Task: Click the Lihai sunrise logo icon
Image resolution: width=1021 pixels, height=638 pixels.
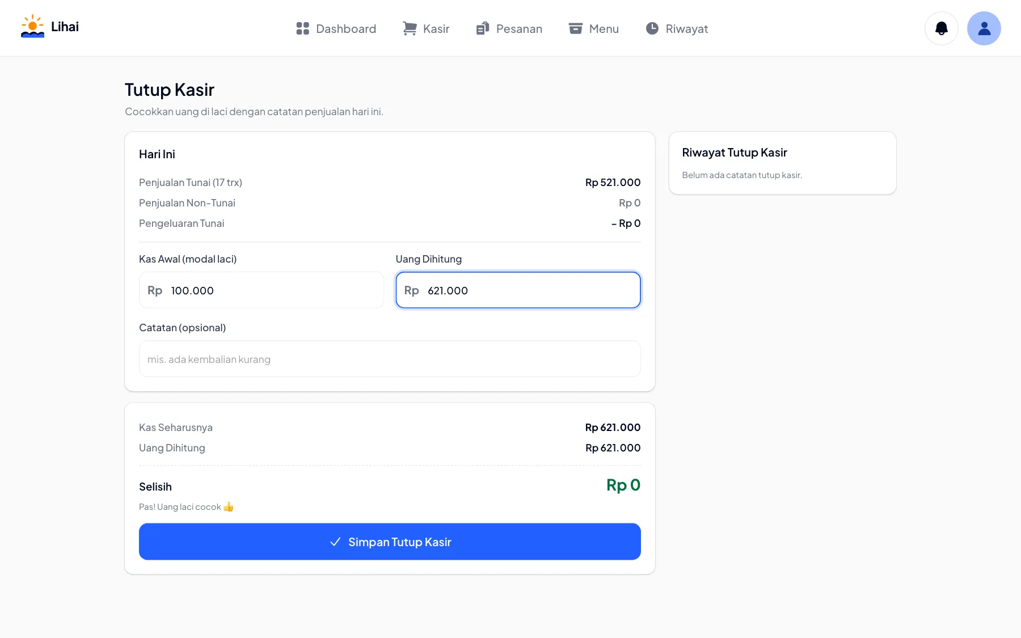Action: pos(32,27)
